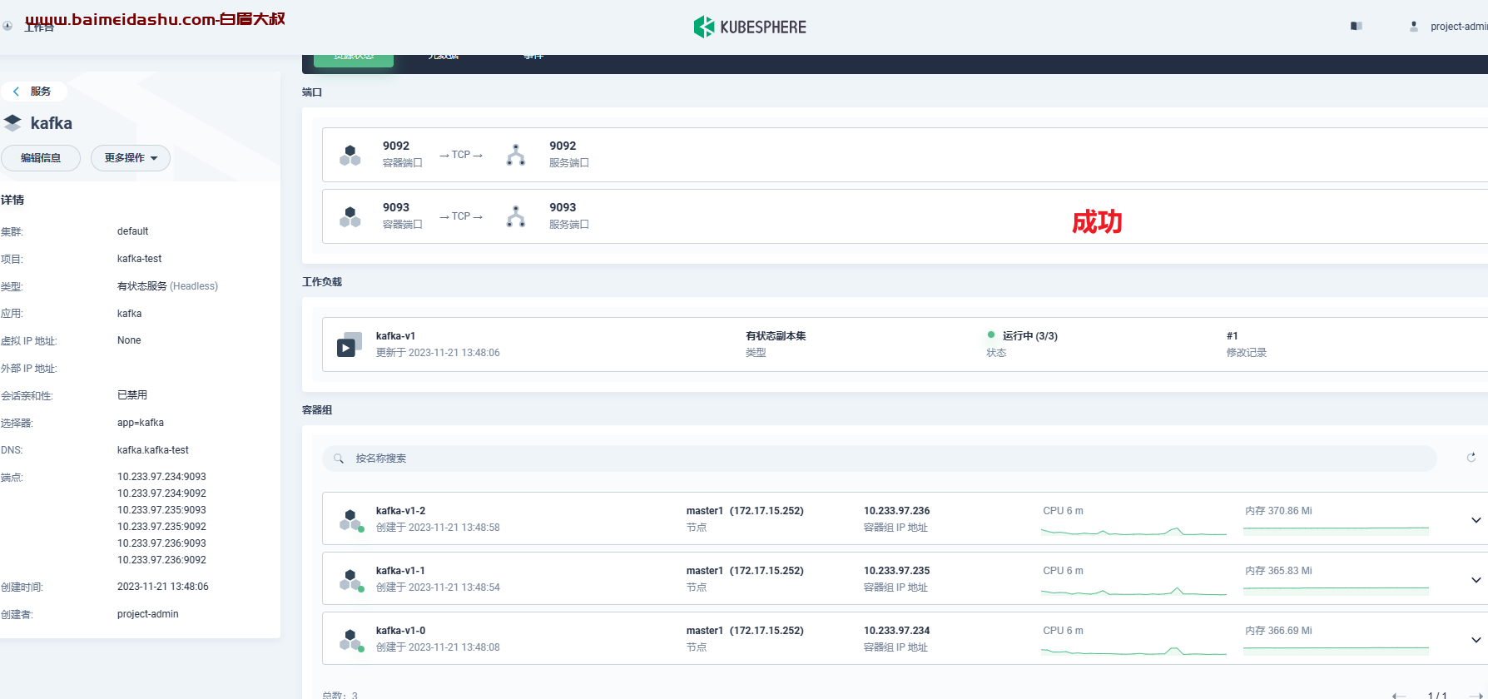
Task: Click container port icon for 9092
Action: coord(350,155)
